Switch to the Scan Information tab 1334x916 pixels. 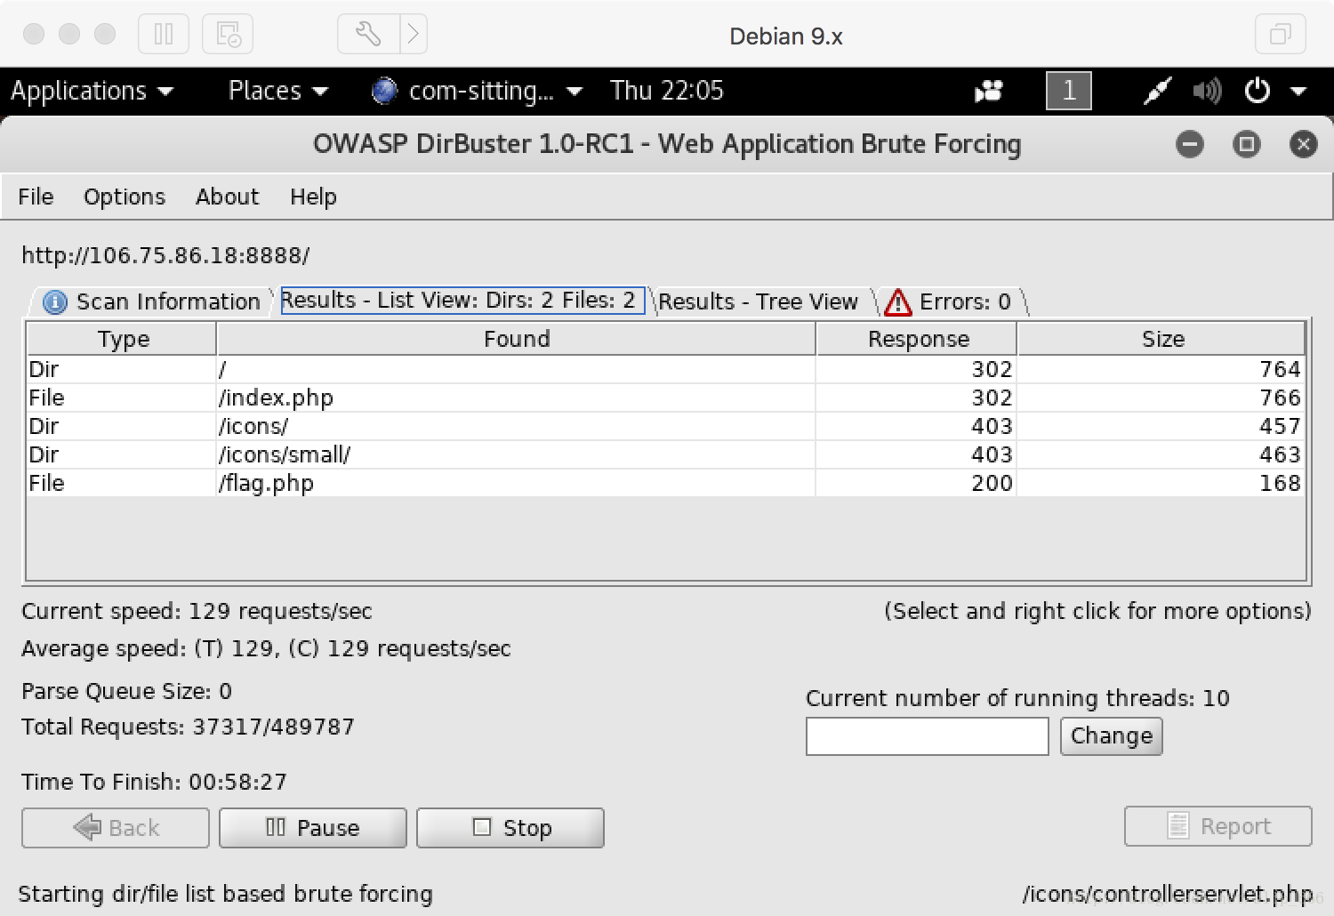(152, 302)
